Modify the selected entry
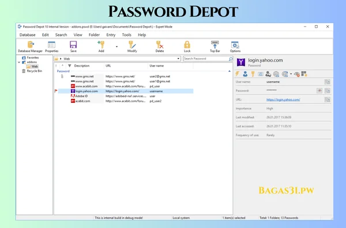Image resolution: width=346 pixels, height=228 pixels. coord(132,47)
